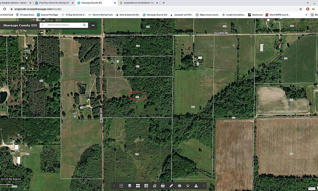Expand the hidden bookmarks overflow chevron
318x191 pixels.
pyautogui.click(x=306, y=15)
